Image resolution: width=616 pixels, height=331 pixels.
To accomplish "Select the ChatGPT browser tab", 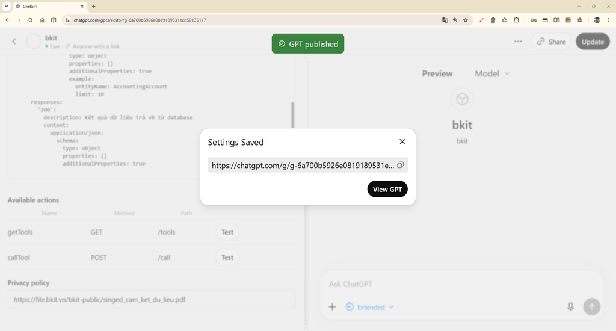I will click(x=49, y=6).
